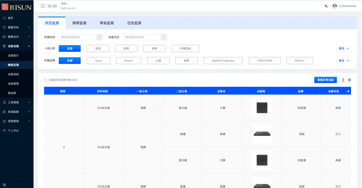Click the table row-height icon
The height and width of the screenshot is (188, 362).
343,80
